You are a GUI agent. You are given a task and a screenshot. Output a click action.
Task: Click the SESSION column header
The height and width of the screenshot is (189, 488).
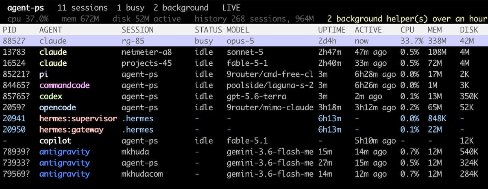(x=137, y=30)
